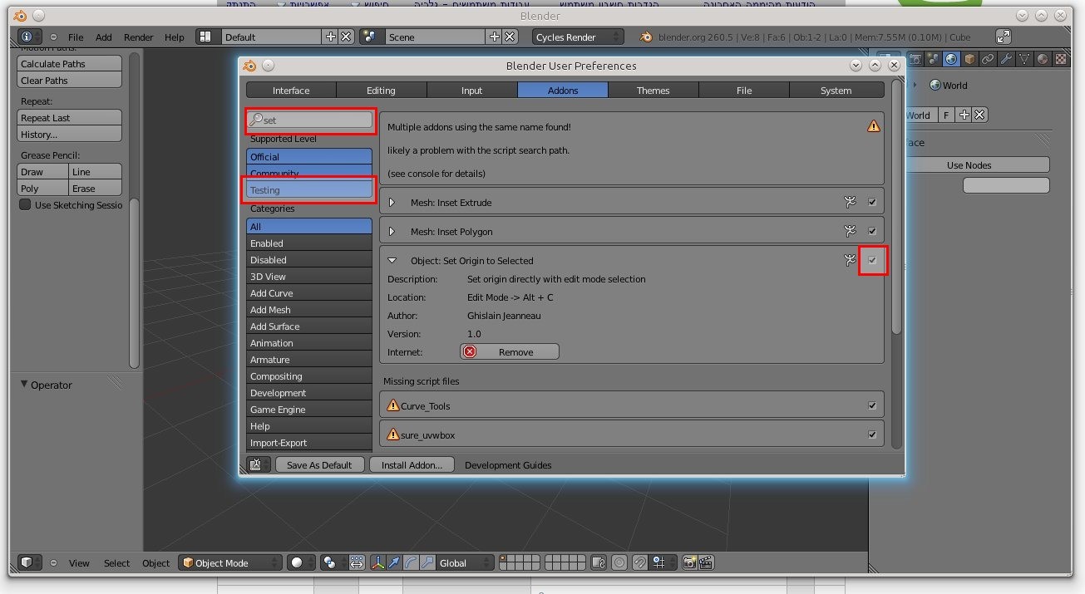Toggle snap magnet in 3D header
This screenshot has width=1085, height=594.
(639, 562)
